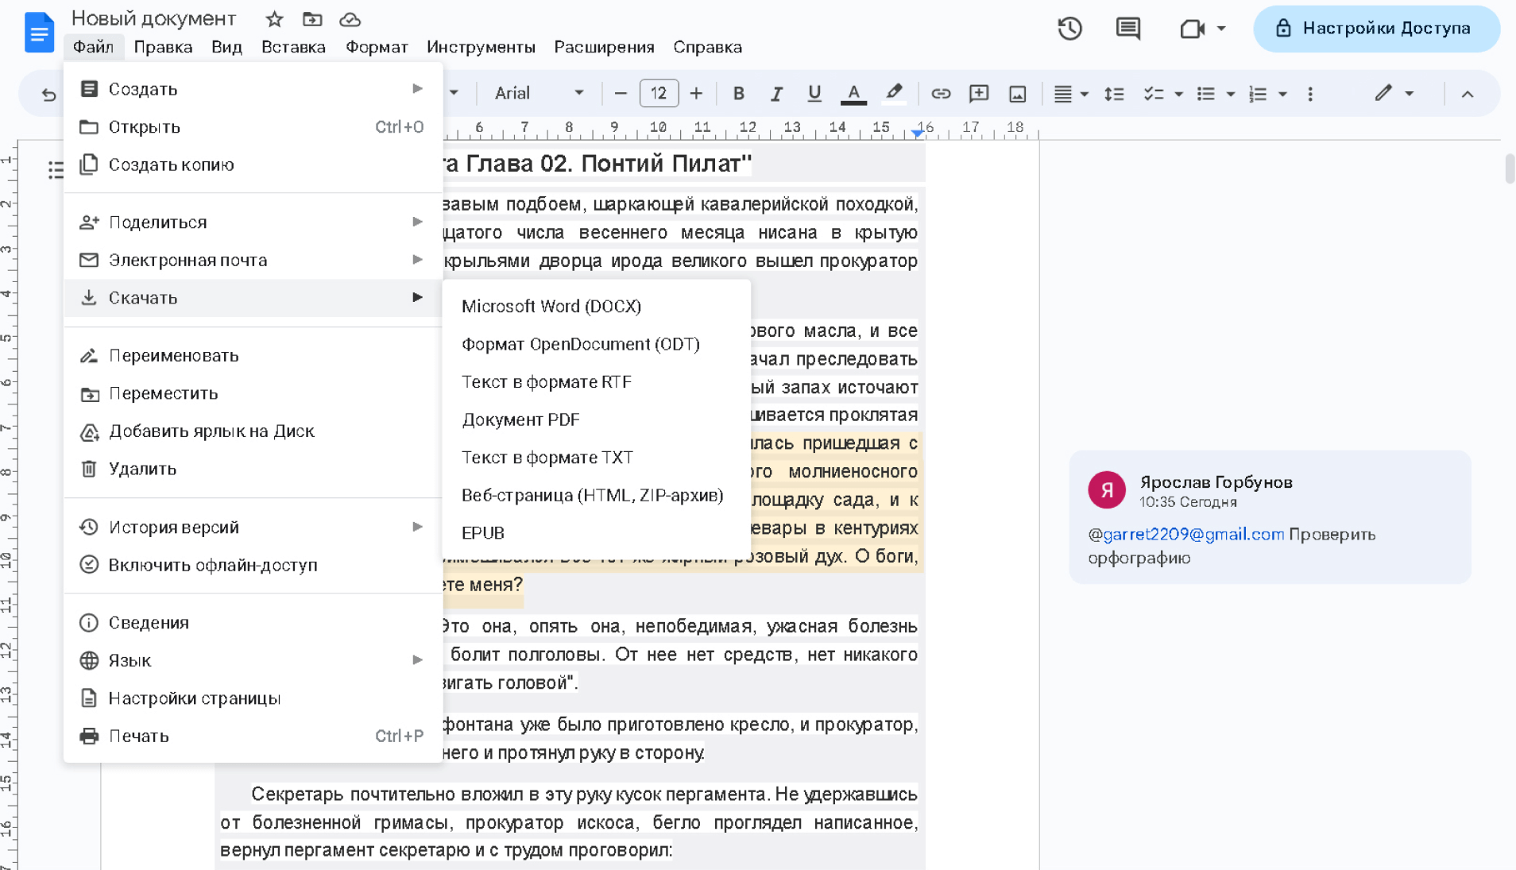Choose Microsoft Word (DOCX) from submenu
Image resolution: width=1516 pixels, height=870 pixels.
(x=551, y=306)
